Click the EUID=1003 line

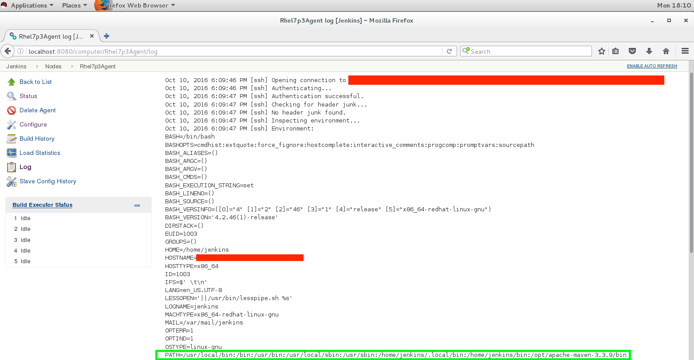(181, 234)
